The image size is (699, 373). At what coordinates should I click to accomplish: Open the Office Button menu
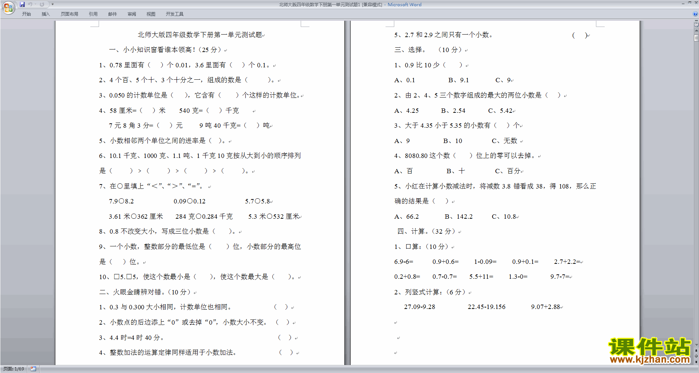tap(8, 7)
